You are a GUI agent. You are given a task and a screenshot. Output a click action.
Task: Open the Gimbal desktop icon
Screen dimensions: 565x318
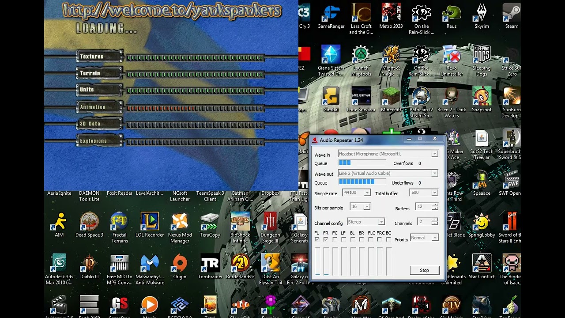click(331, 100)
